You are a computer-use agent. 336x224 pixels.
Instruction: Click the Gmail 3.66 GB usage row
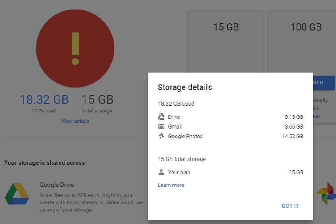(x=230, y=126)
